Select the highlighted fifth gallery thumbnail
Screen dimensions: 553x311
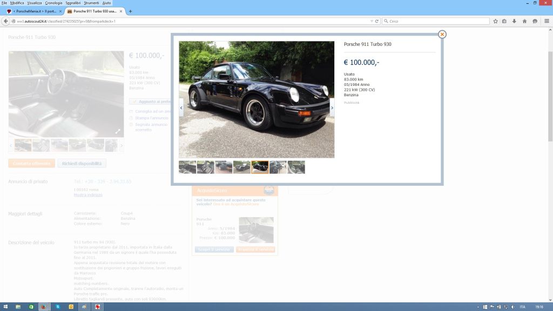[x=260, y=167]
